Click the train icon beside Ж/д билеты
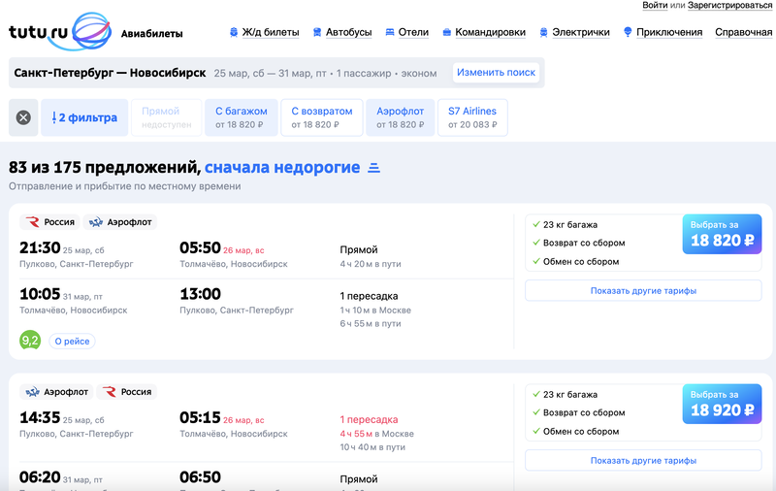 coord(234,33)
